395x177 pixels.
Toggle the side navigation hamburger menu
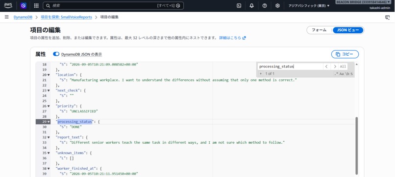[7, 17]
